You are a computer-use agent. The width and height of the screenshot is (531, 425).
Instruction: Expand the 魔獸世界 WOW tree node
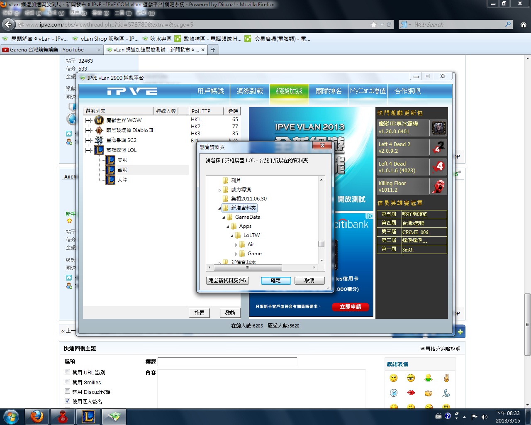tap(88, 120)
